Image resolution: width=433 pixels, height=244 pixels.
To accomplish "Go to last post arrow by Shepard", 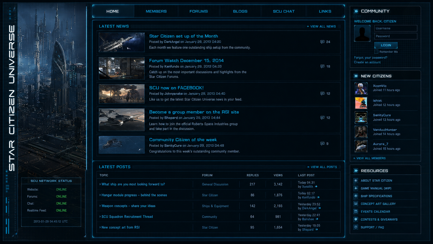I will (x=317, y=230).
